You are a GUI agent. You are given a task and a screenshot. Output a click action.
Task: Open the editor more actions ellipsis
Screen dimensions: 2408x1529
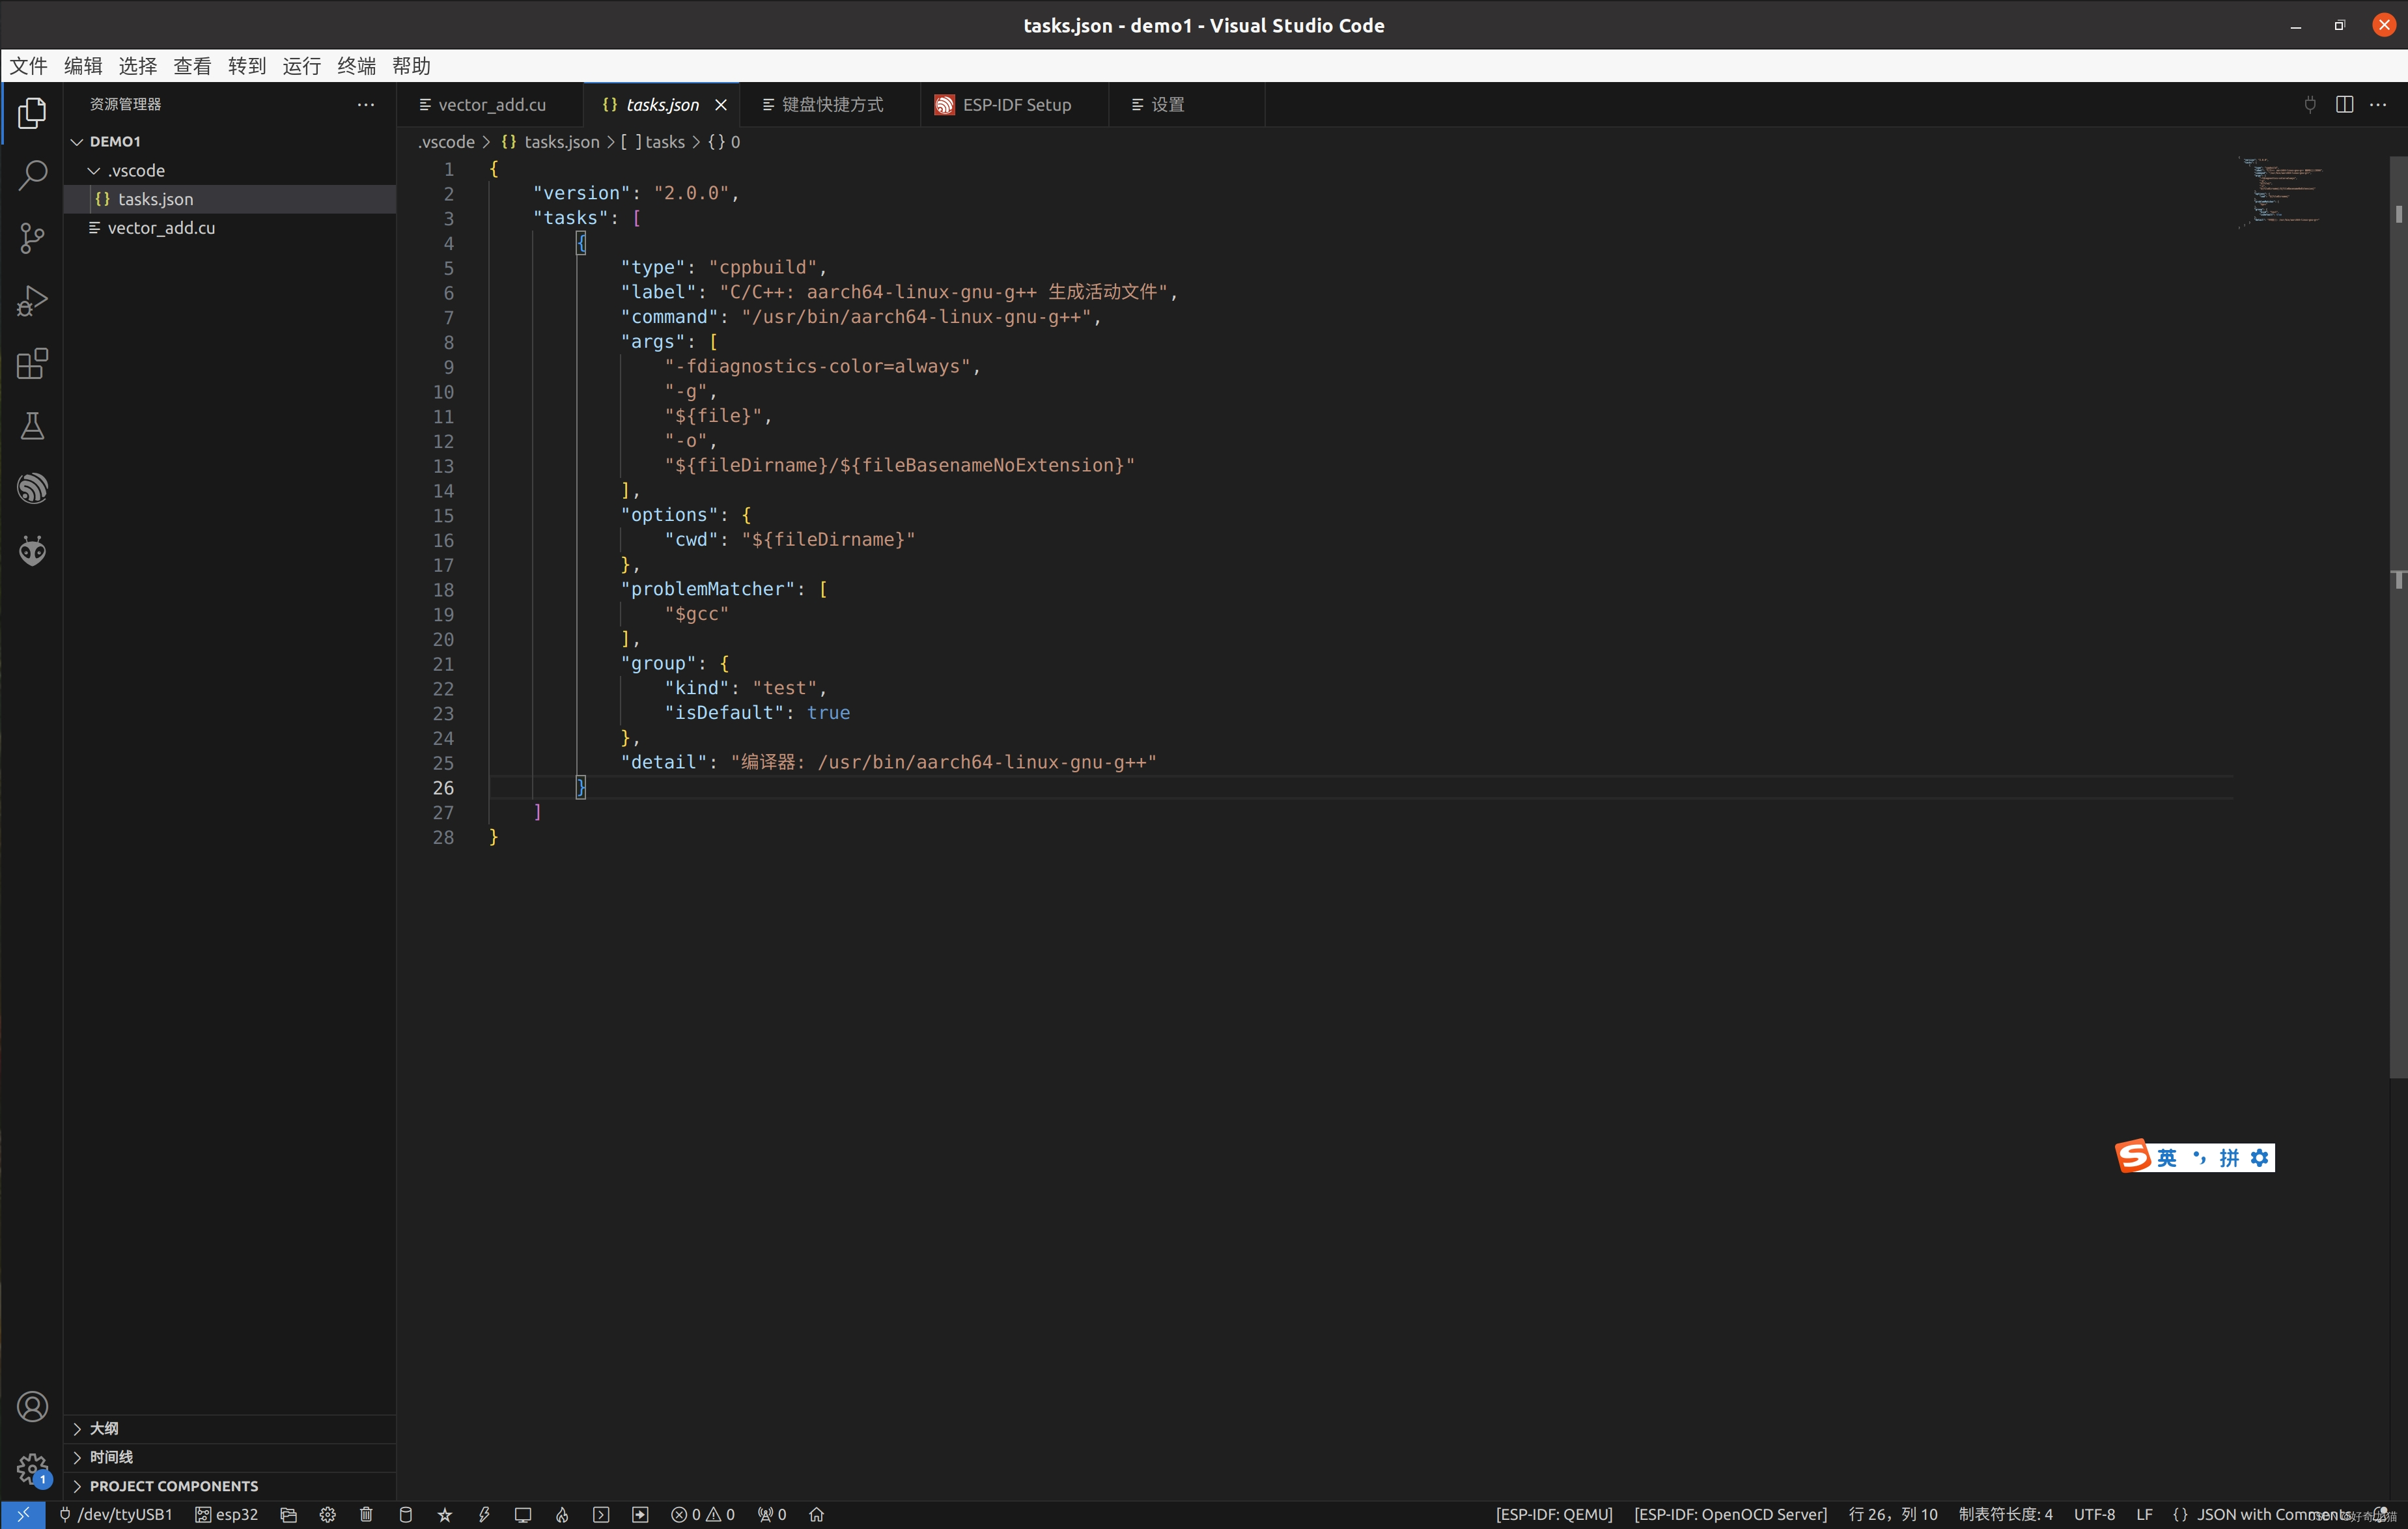pos(2378,104)
